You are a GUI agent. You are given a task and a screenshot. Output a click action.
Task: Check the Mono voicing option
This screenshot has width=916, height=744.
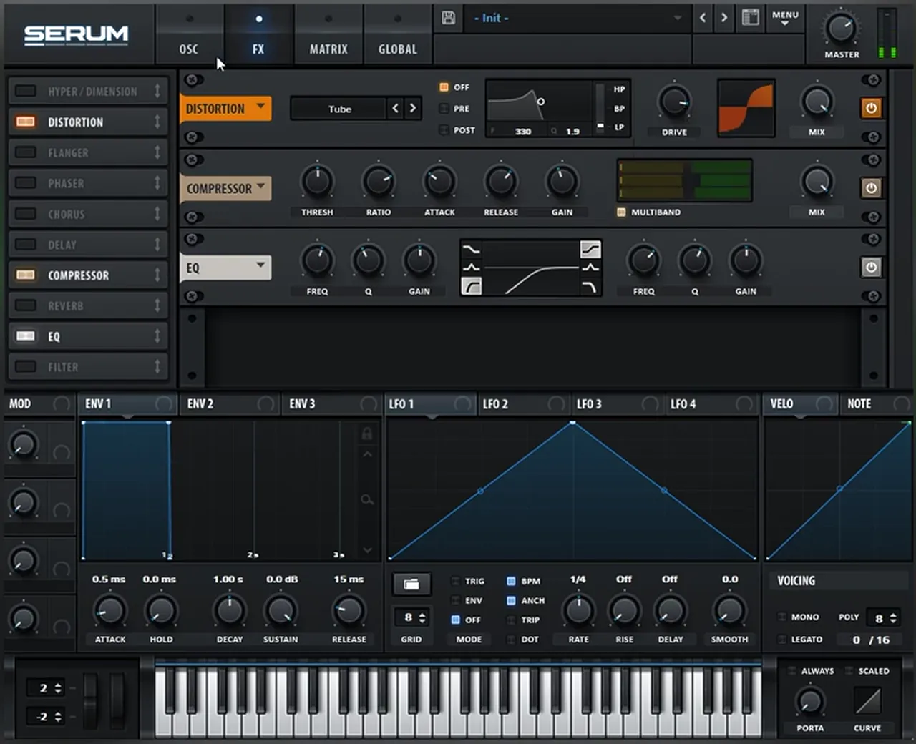[781, 617]
